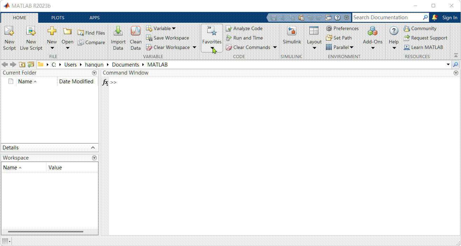Click Analyze Code
Screen dimensions: 461x246
click(x=244, y=28)
